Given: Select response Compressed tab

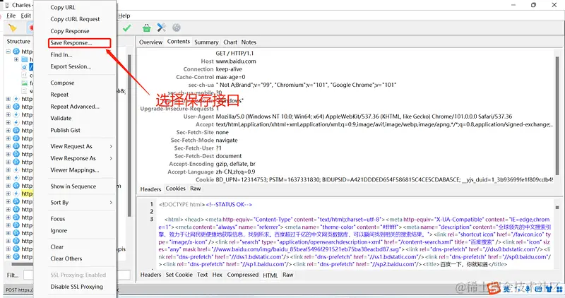Looking at the screenshot, I should pyautogui.click(x=243, y=275).
